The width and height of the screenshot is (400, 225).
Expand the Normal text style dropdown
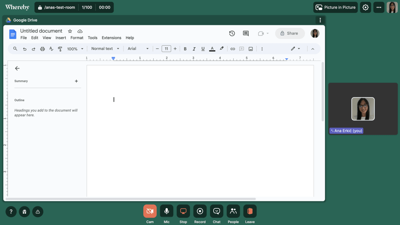tap(105, 49)
